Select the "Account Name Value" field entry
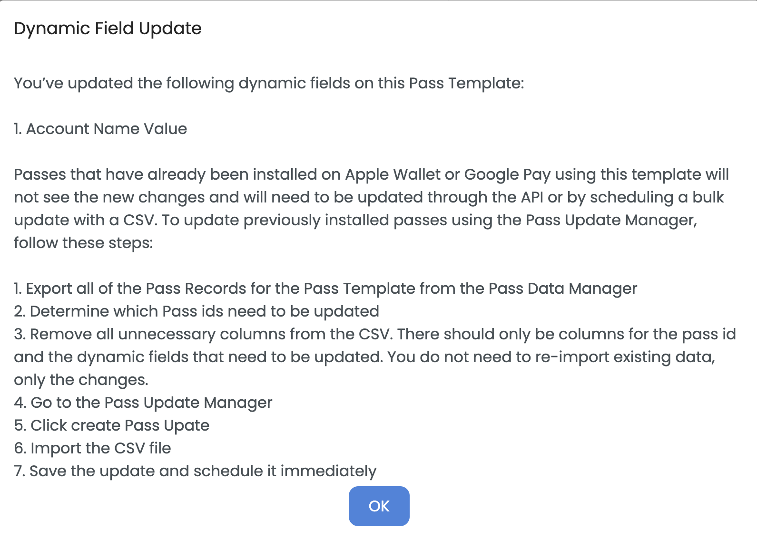The height and width of the screenshot is (539, 757). point(100,129)
